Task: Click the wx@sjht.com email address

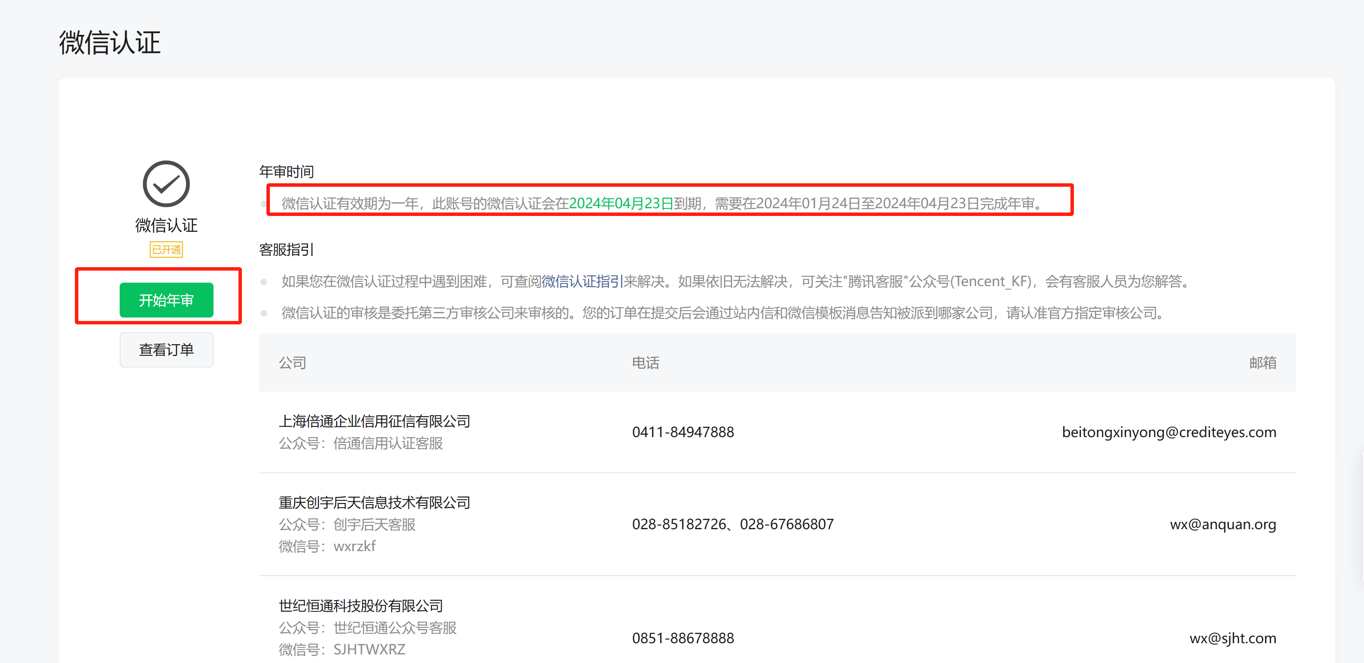Action: click(x=1232, y=638)
